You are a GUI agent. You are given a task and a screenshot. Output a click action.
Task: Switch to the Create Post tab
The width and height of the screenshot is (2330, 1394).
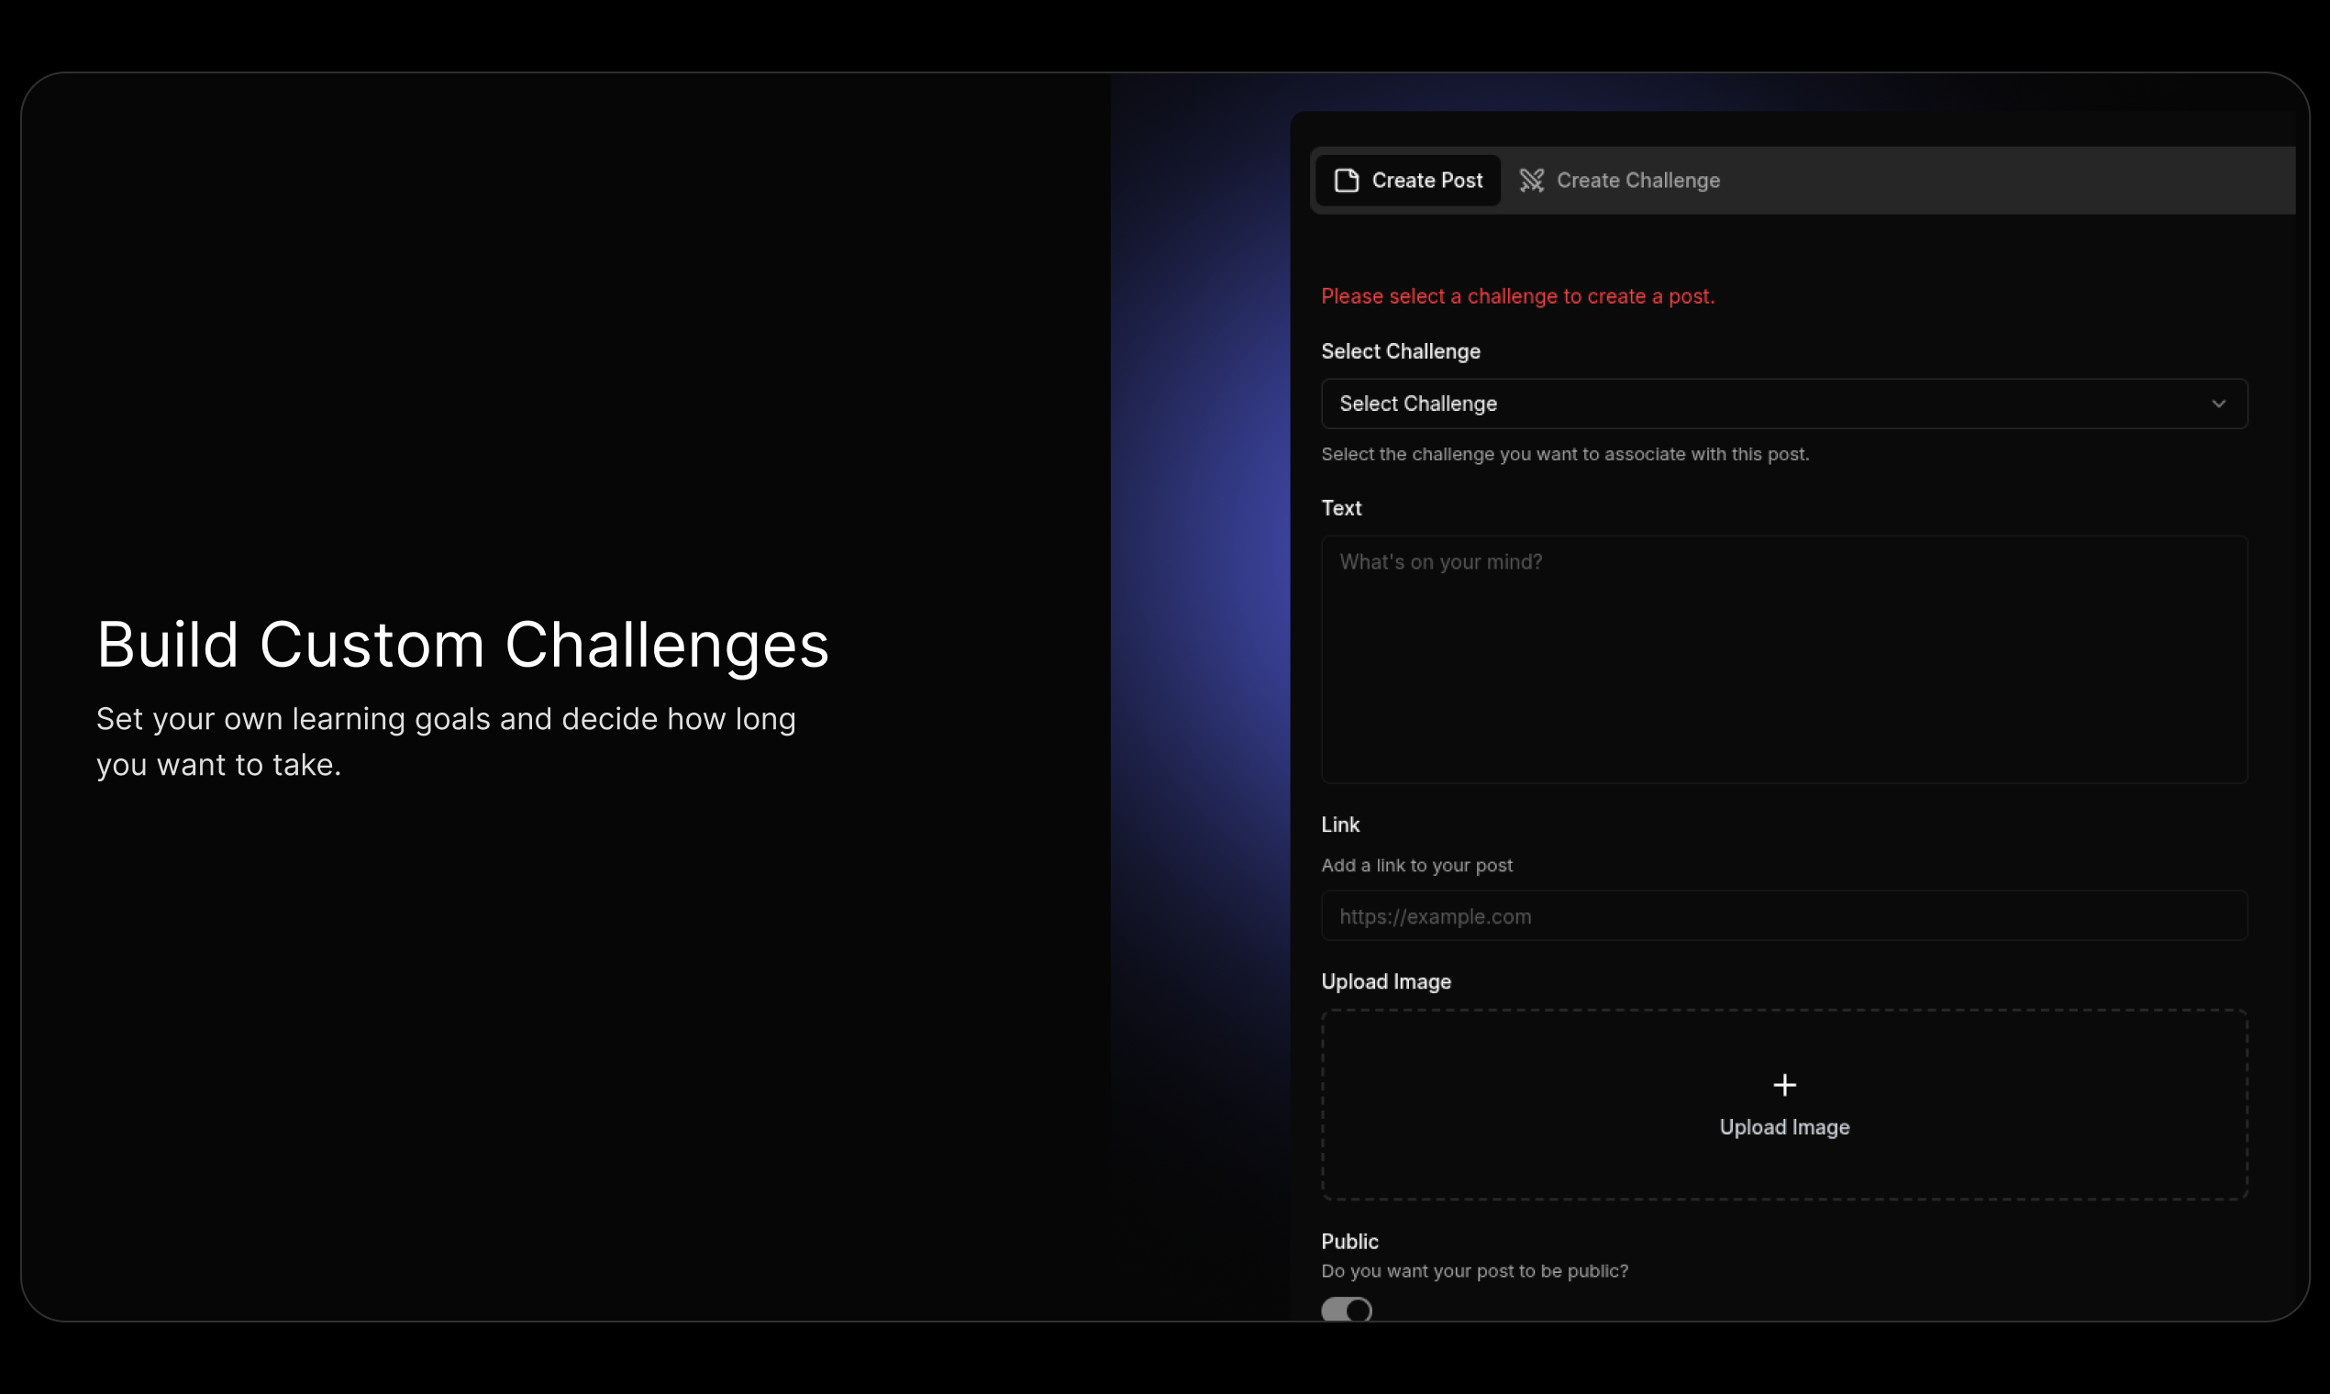[x=1407, y=181]
